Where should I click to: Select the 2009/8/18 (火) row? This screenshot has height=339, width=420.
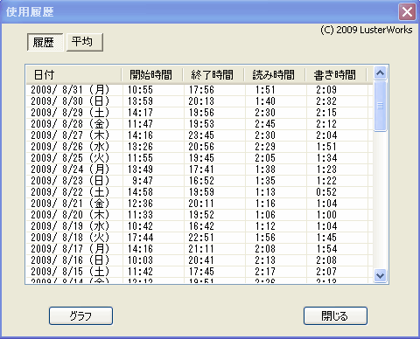(x=199, y=238)
